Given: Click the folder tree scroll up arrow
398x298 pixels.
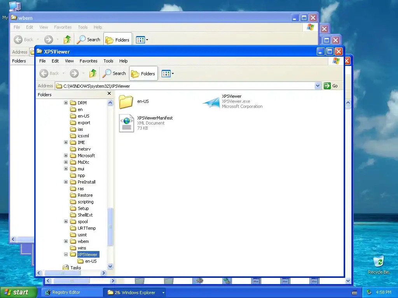Looking at the screenshot, I should tap(110, 102).
